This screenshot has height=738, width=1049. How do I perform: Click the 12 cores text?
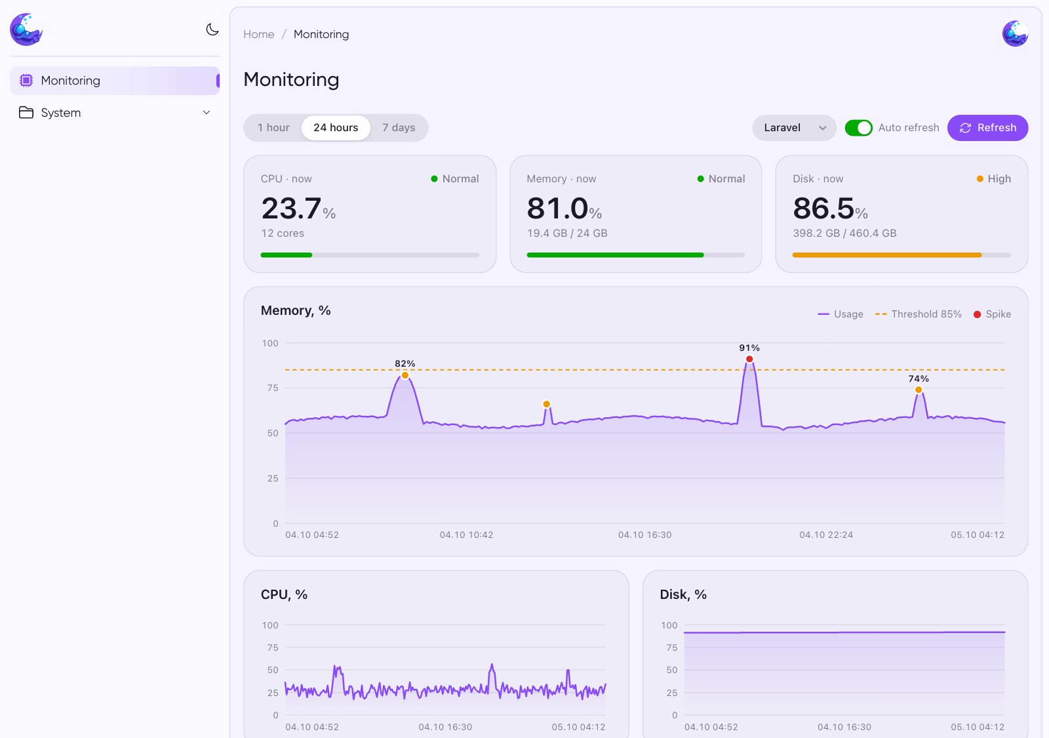[x=283, y=234]
